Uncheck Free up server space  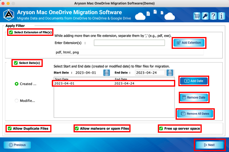161,128
